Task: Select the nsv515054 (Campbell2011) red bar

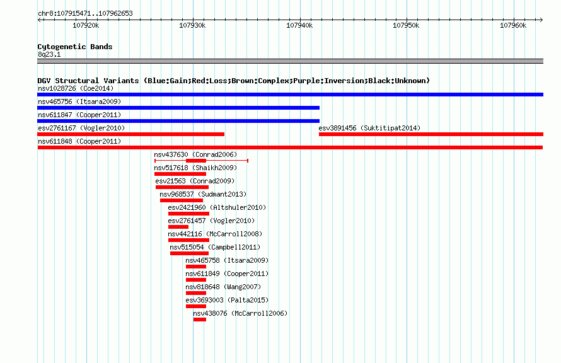Action: 189,253
